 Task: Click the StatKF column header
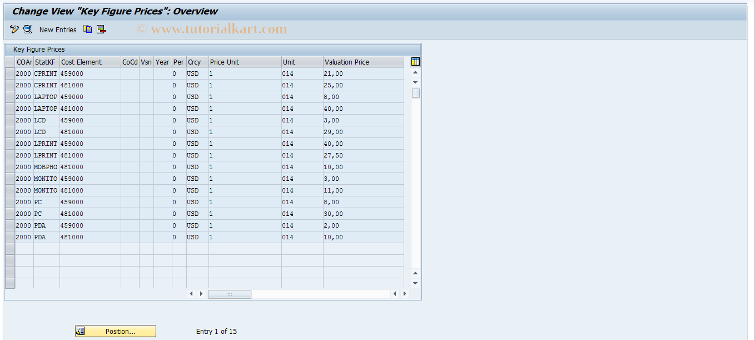(x=47, y=62)
